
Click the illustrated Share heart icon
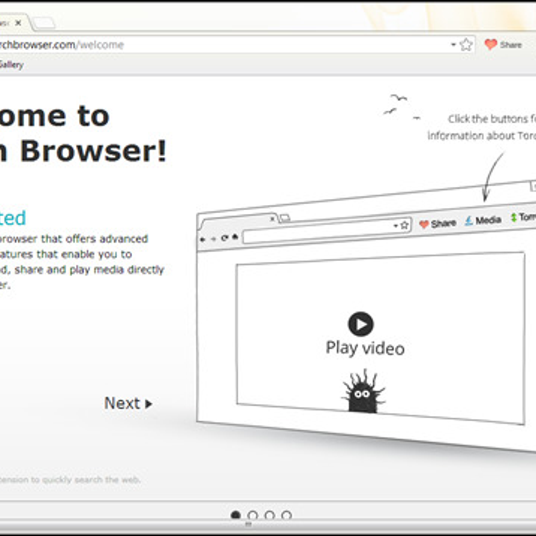[424, 224]
